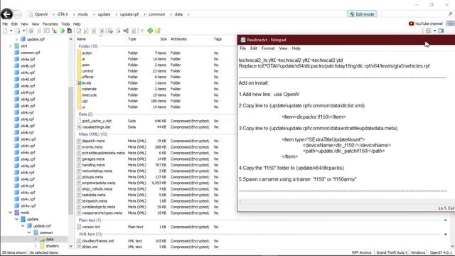This screenshot has width=455, height=256.
Task: Go back with the black arrow button
Action: click(x=6, y=14)
